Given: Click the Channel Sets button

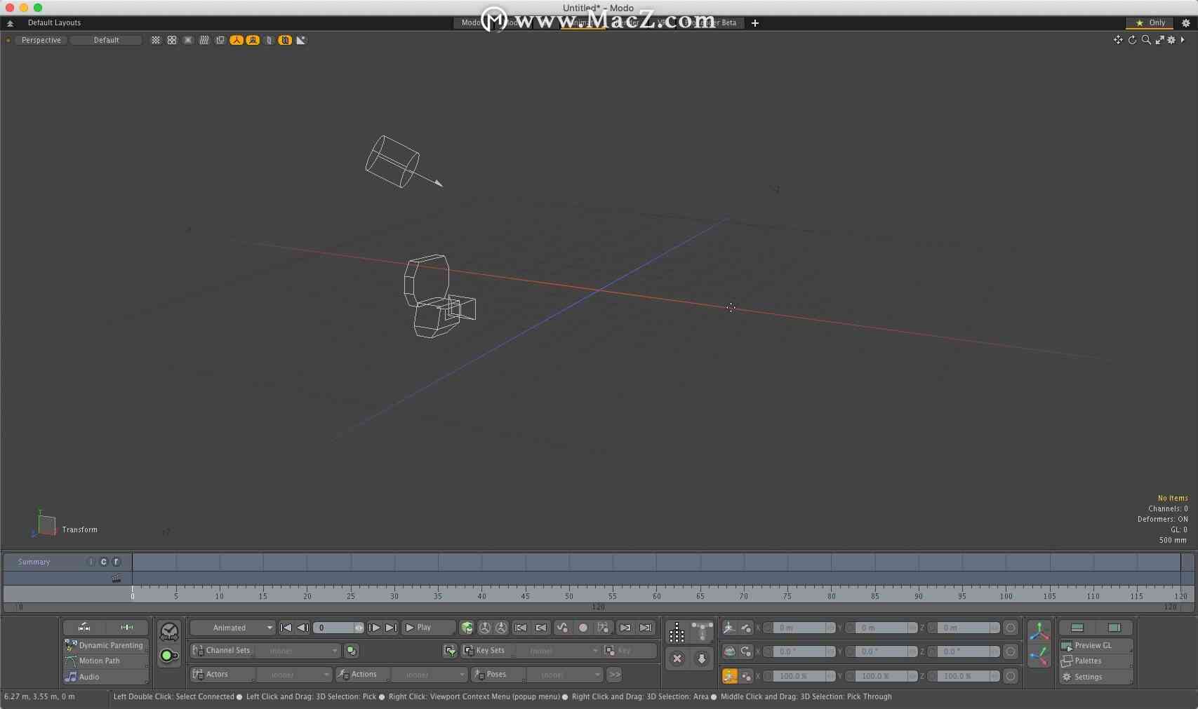Looking at the screenshot, I should 222,651.
